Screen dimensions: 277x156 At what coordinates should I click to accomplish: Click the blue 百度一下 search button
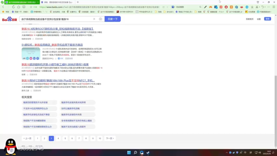(113, 19)
